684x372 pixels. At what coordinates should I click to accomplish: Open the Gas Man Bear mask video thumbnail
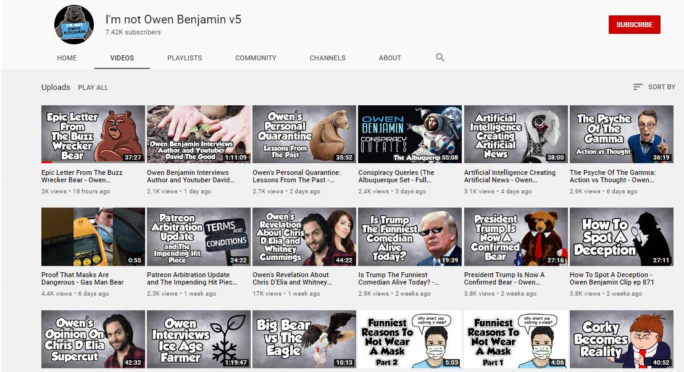click(x=93, y=237)
